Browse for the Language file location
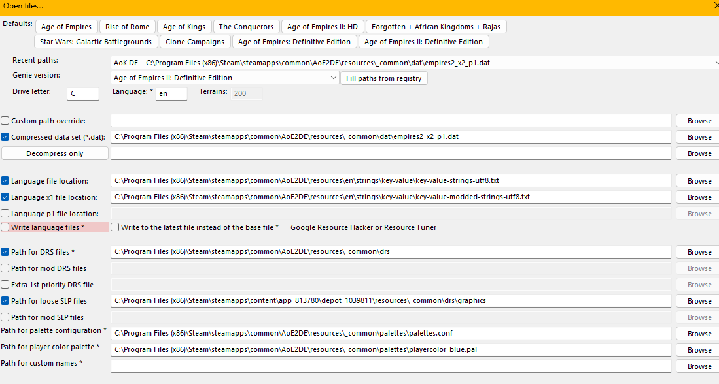Screen dimensions: 719x384 point(699,181)
